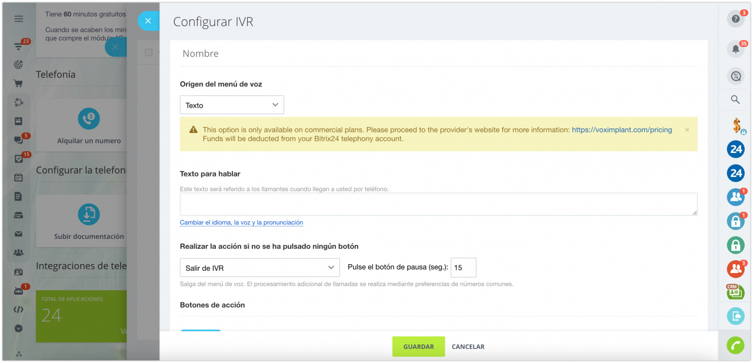Image resolution: width=753 pixels, height=363 pixels.
Task: Open the notifications bell icon
Action: click(x=735, y=49)
